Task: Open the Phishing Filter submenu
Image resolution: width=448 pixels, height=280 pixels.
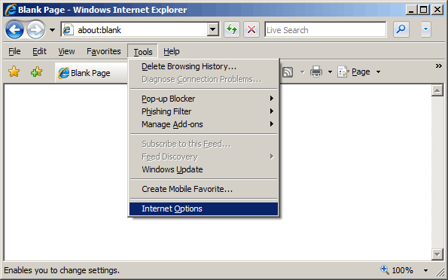Action: tap(203, 111)
